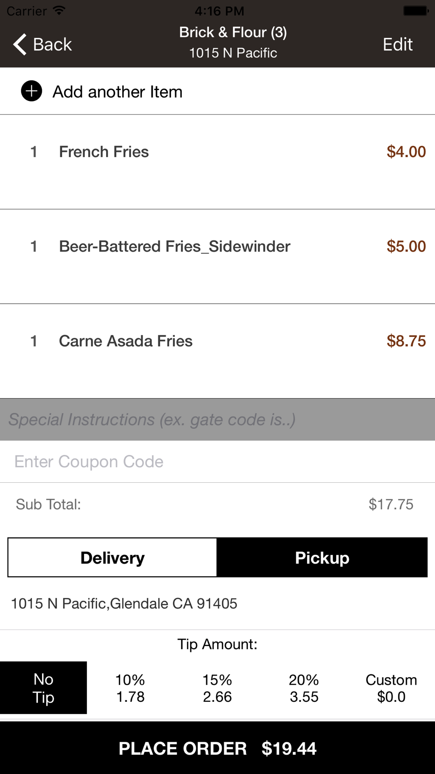Open the Carne Asada Fries item
435x774 pixels.
tap(217, 351)
